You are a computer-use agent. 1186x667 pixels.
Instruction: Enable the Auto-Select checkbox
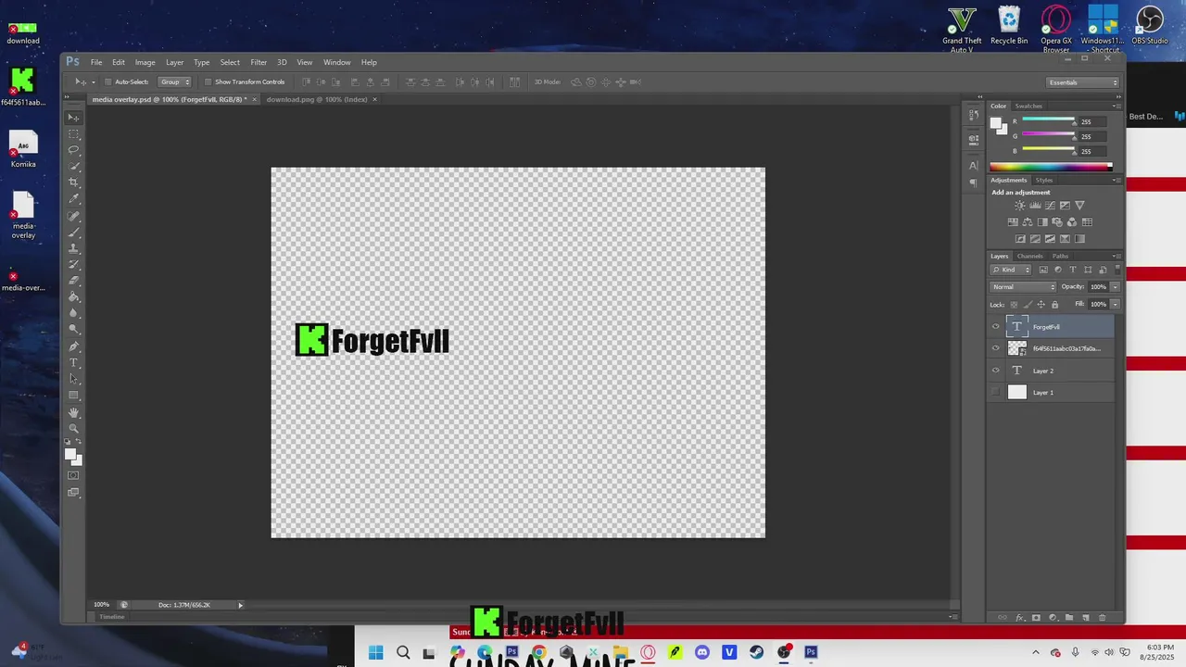[x=107, y=82]
